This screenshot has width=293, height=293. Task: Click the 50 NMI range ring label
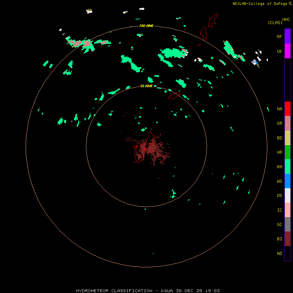coord(146,86)
